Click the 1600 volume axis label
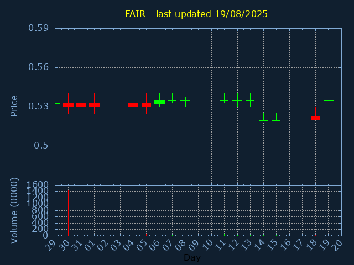Image resolution: width=354 pixels, height=265 pixels. click(38, 185)
